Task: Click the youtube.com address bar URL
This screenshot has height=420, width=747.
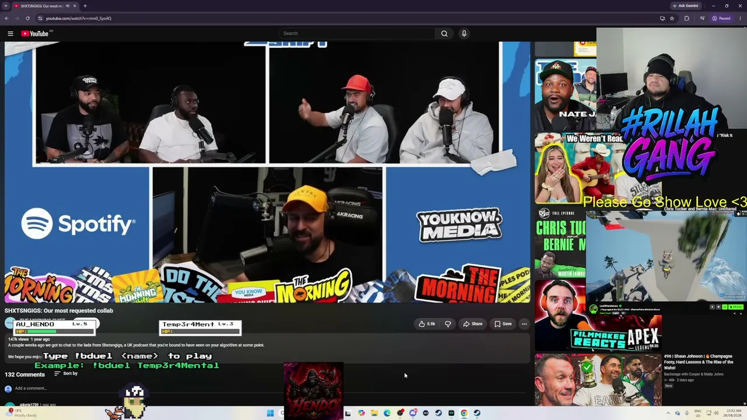Action: click(x=78, y=18)
